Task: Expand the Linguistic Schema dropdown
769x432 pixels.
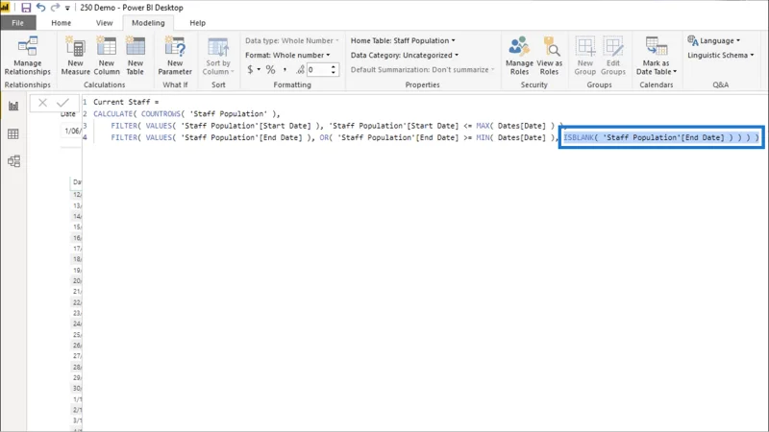Action: coord(720,55)
